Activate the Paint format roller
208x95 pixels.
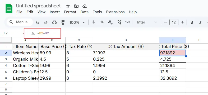tap(63, 22)
